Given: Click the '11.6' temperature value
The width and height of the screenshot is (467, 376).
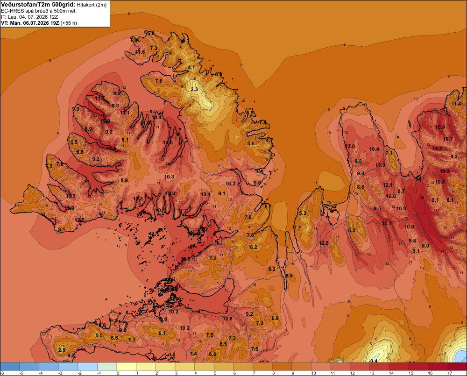Looking at the screenshot, I should [140, 52].
